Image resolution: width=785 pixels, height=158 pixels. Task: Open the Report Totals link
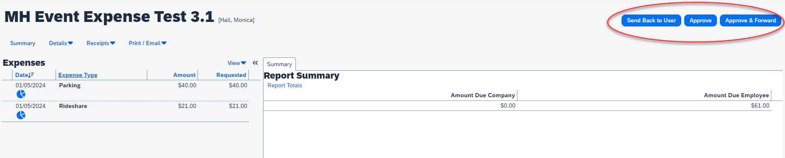click(x=285, y=85)
